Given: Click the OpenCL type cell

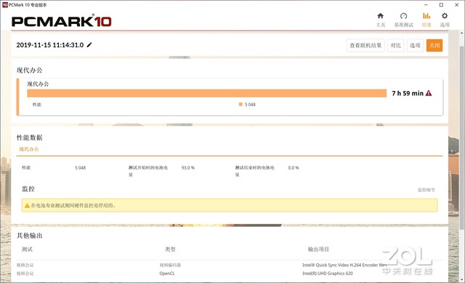Looking at the screenshot, I should point(167,274).
